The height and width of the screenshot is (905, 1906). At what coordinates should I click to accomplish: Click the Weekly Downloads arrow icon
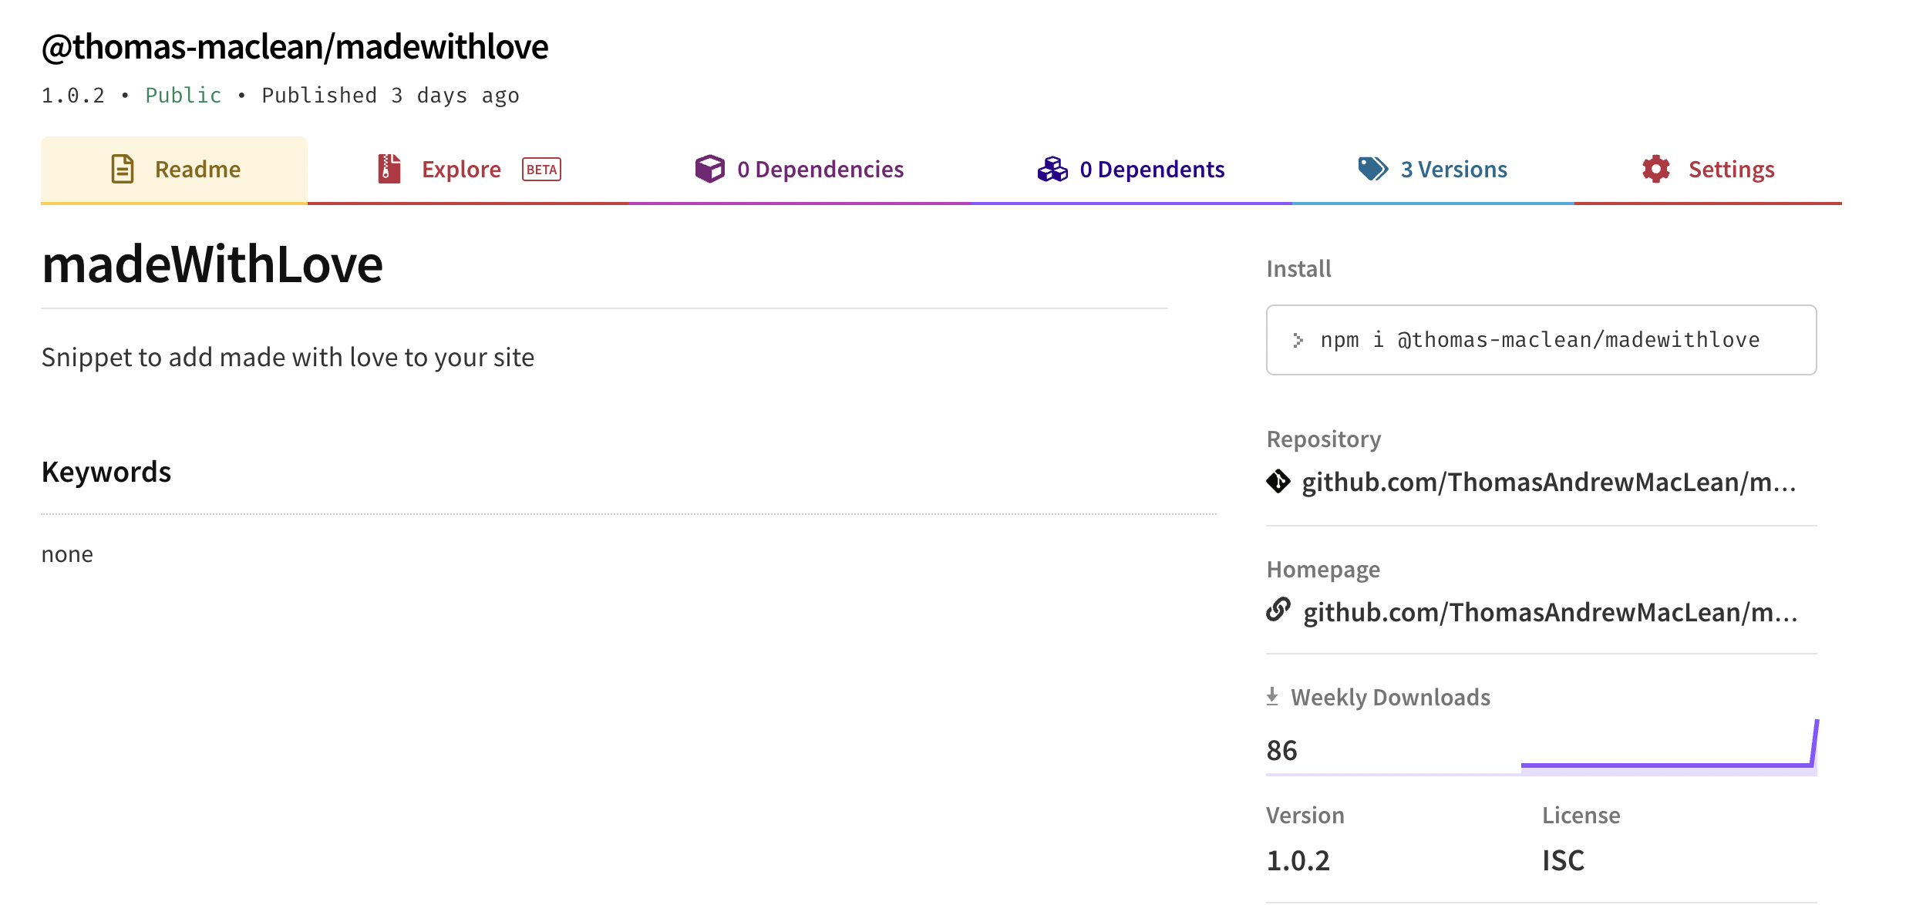pos(1272,696)
